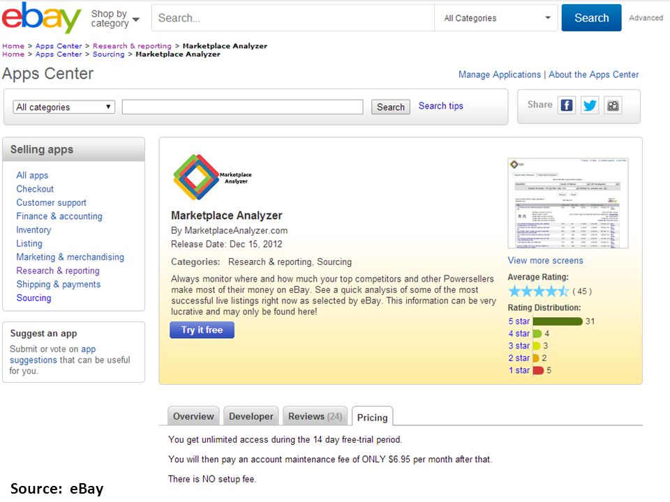Open Advanced search link

pos(646,18)
